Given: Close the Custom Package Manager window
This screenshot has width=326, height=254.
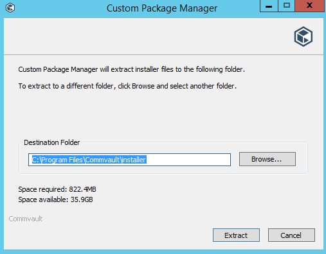Looking at the screenshot, I should [309, 6].
